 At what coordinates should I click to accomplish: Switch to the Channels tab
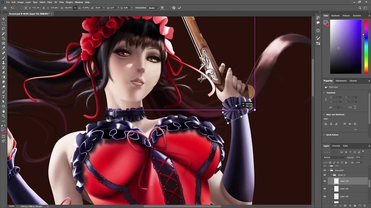[x=336, y=146]
